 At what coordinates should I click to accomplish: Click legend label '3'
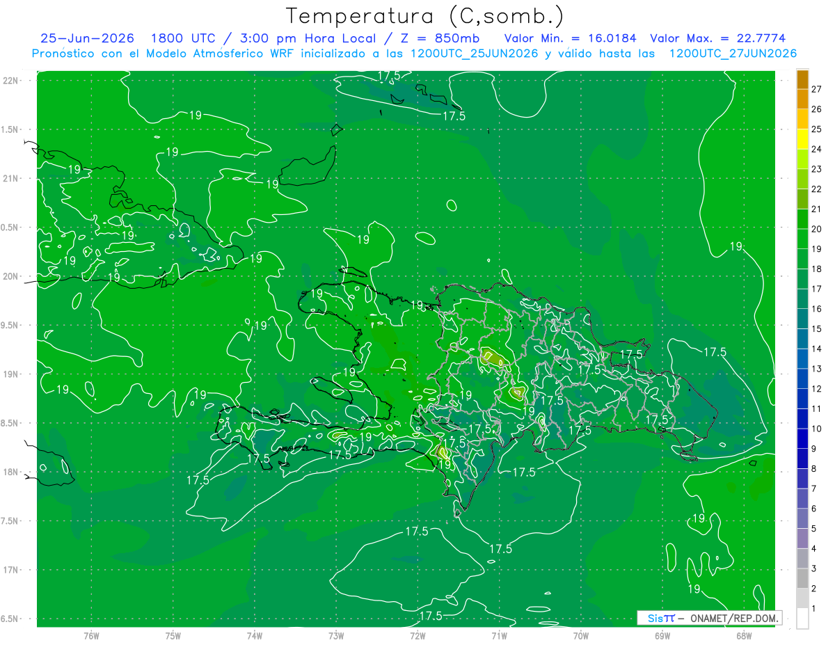coord(814,568)
